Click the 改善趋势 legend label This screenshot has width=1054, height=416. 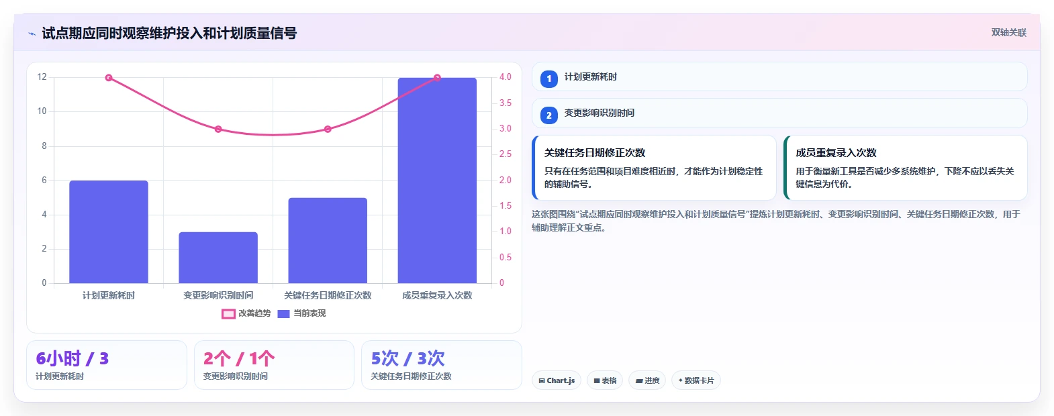pyautogui.click(x=254, y=313)
